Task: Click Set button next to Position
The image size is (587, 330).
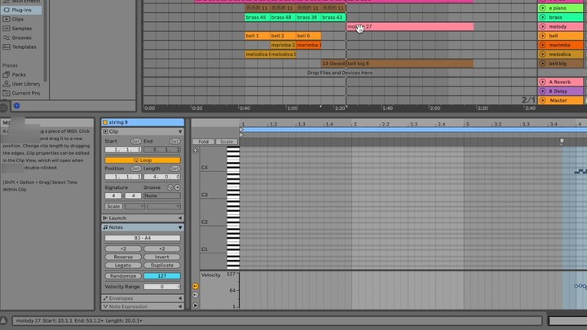Action: [135, 169]
